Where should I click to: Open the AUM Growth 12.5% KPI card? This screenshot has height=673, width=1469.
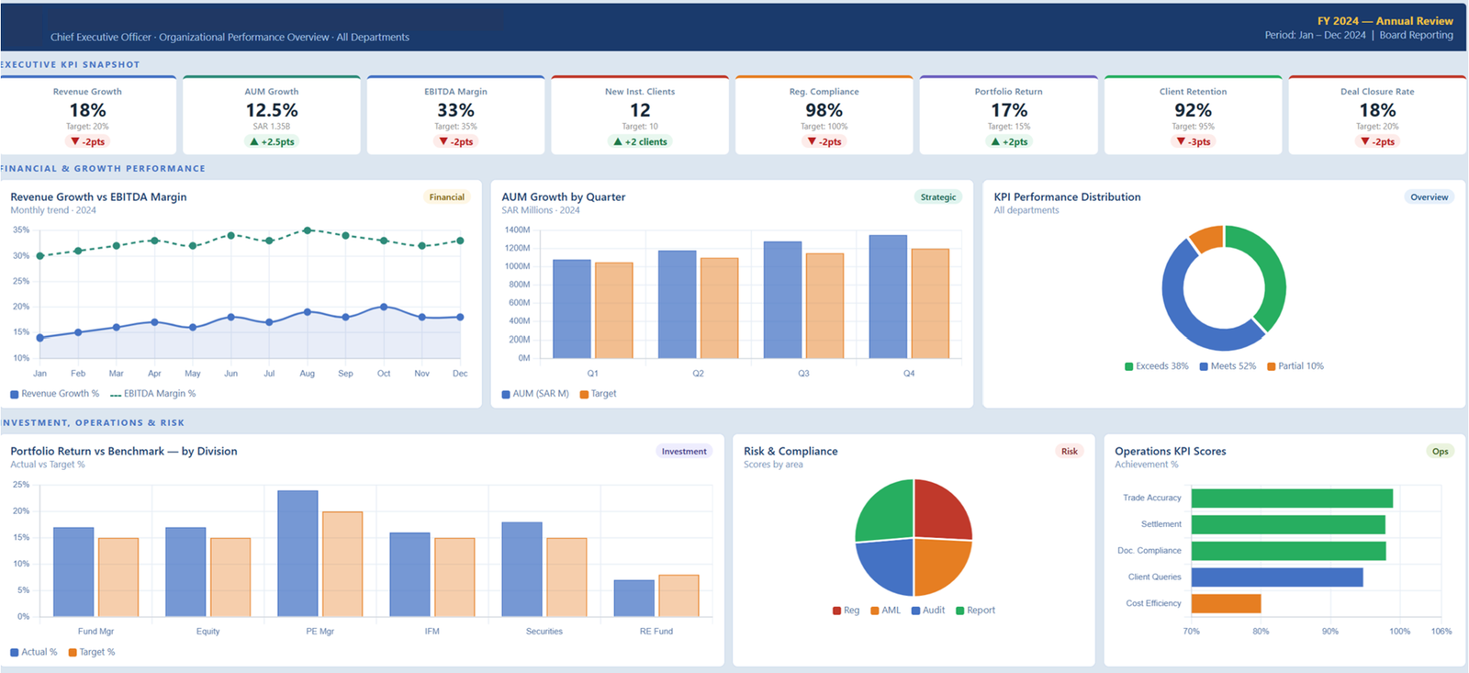tap(272, 115)
